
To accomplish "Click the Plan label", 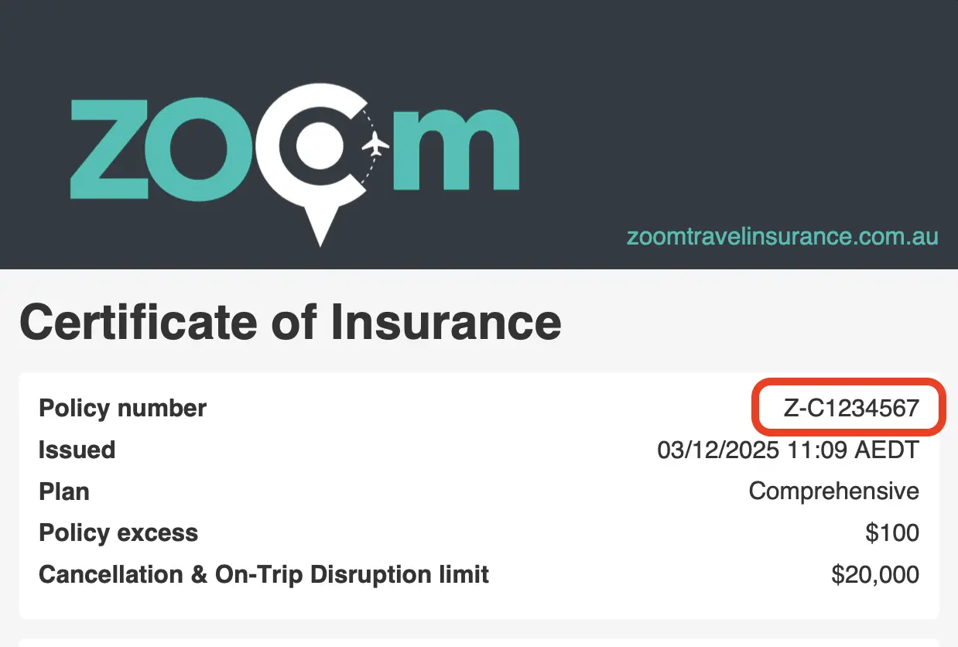I will pos(63,491).
